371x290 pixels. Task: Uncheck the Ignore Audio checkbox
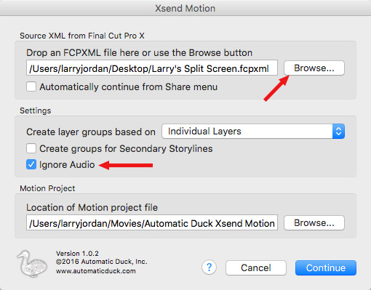(31, 164)
